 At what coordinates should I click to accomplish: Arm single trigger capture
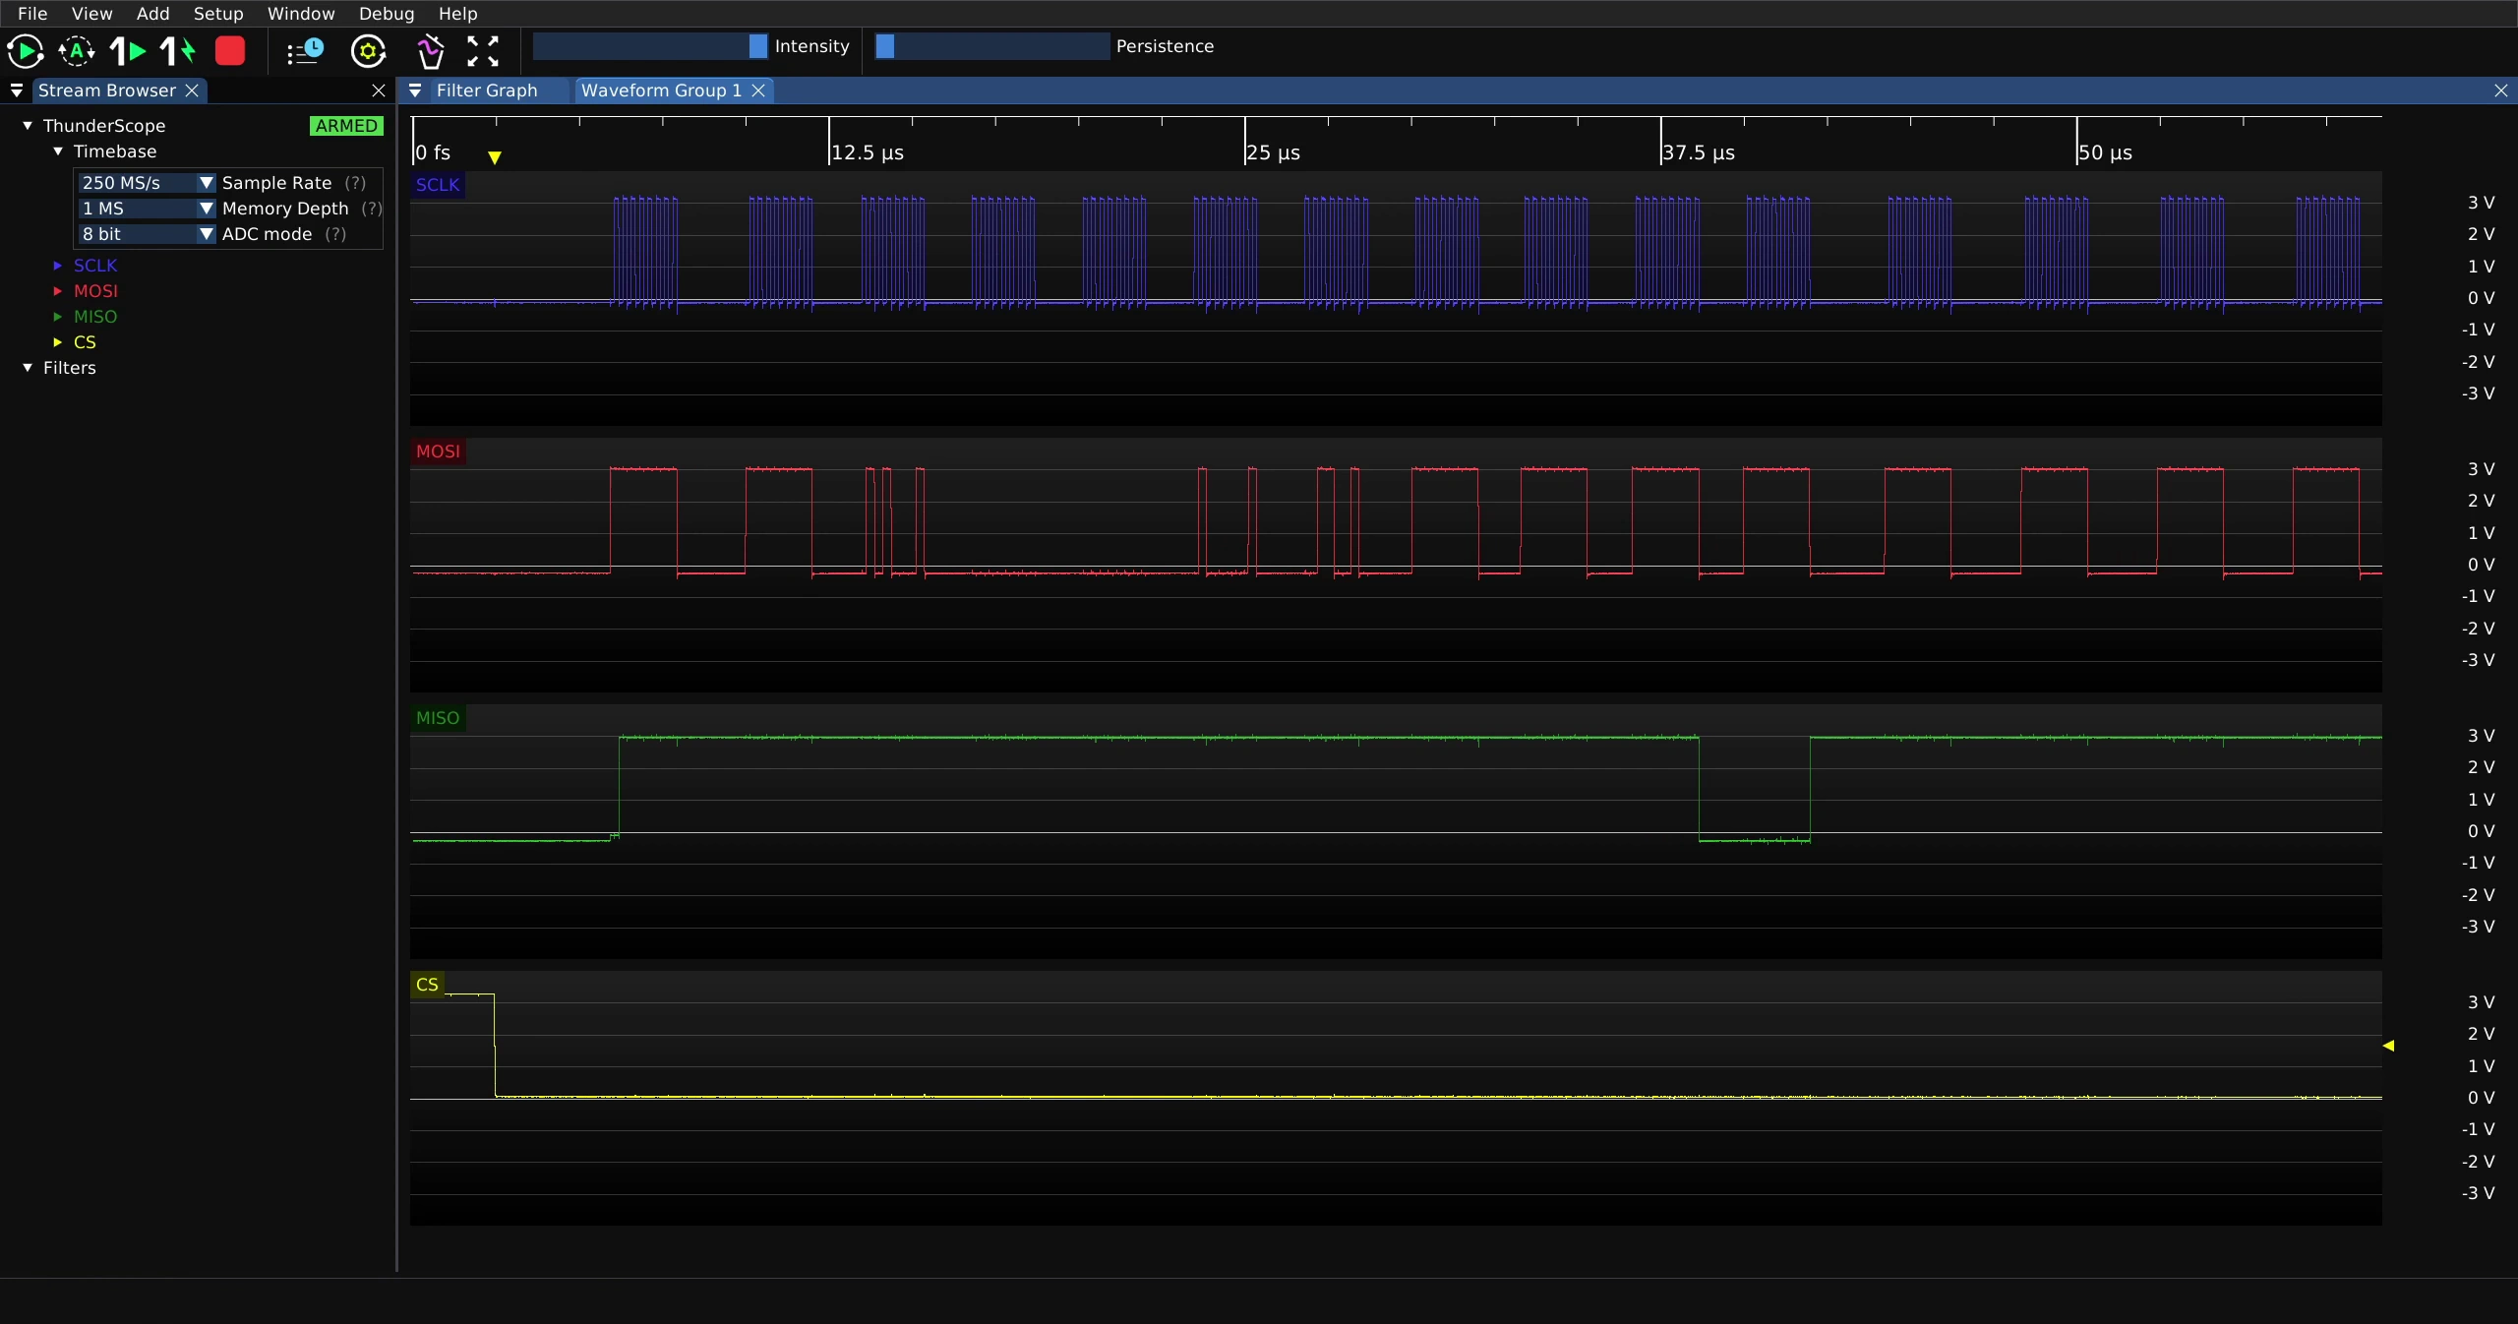tap(128, 51)
